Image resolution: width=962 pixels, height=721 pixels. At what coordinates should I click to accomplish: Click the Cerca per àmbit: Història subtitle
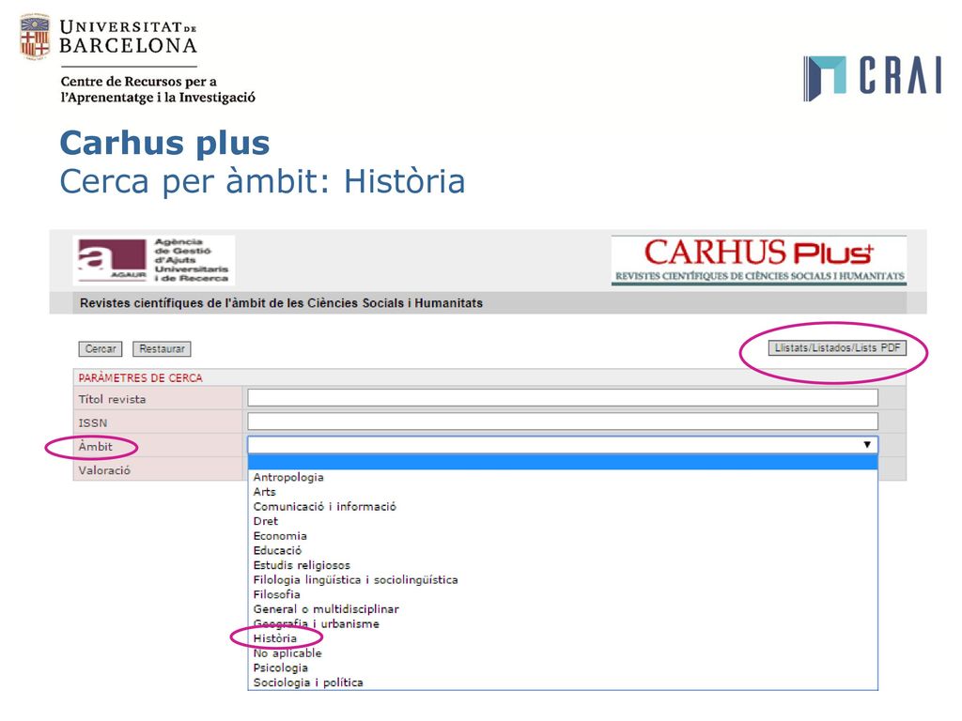263,181
